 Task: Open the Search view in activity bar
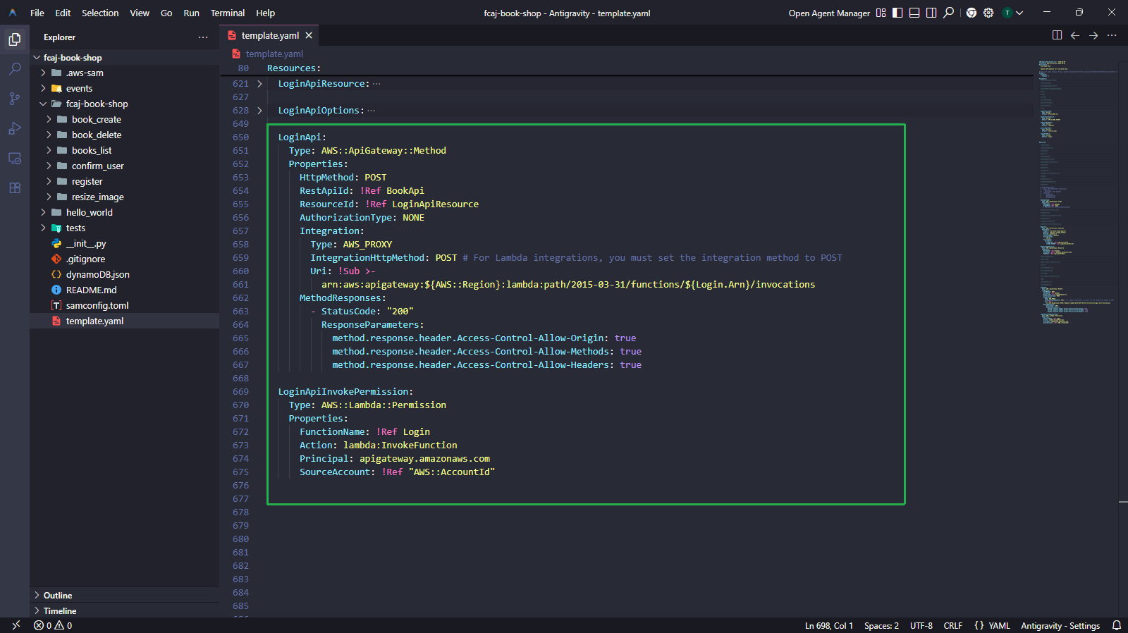[x=15, y=69]
